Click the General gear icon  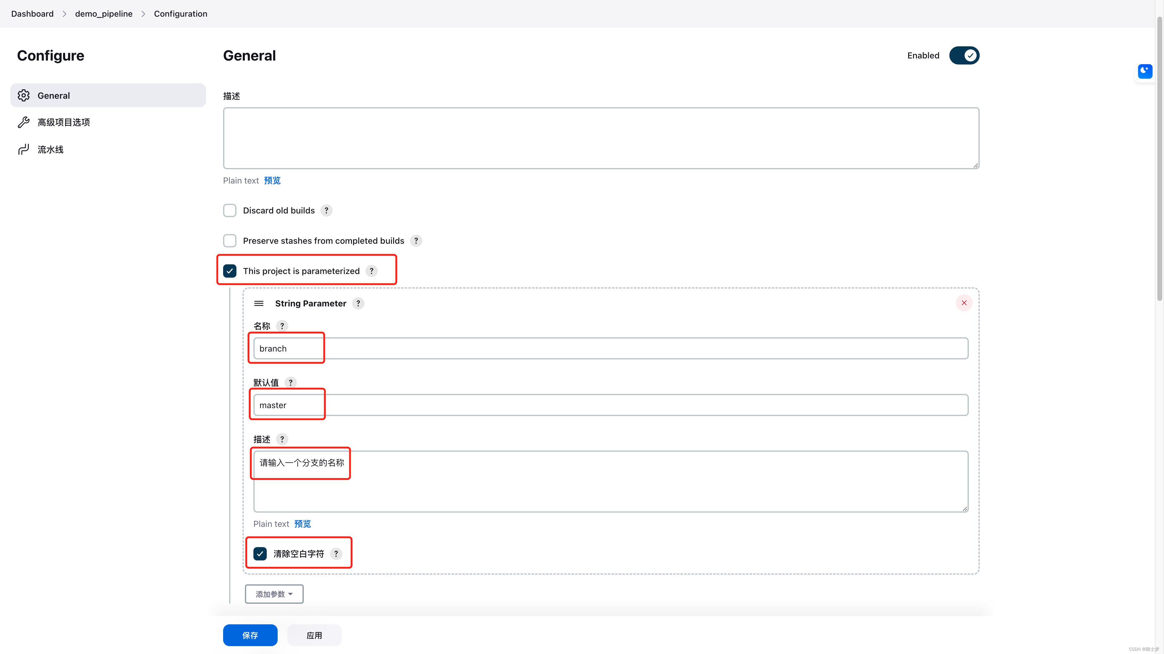(24, 95)
